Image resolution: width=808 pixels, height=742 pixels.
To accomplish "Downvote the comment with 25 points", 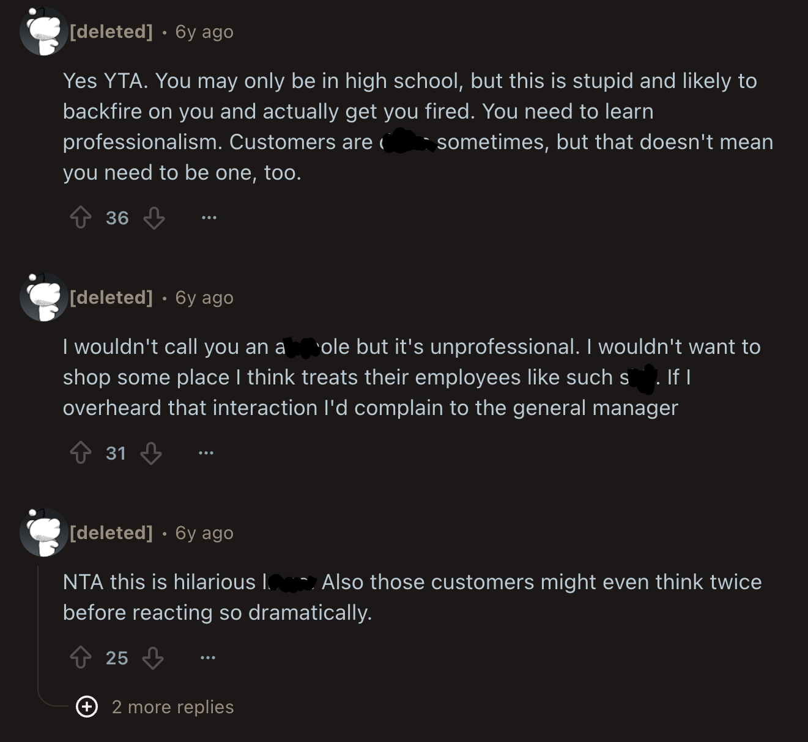I will pos(153,658).
